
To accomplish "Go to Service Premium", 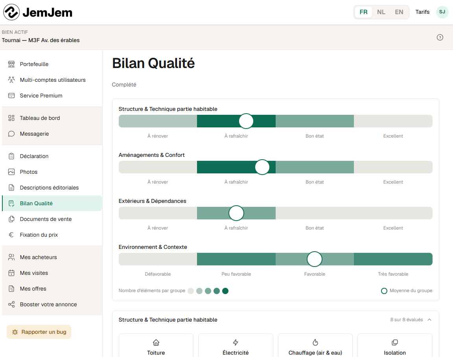I will [52, 96].
